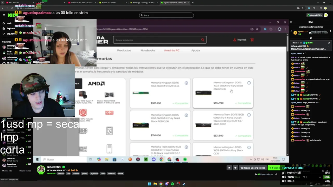Info icon on Kingston Fury Beast Black CL36 $314.700
Screen dimensions: 333x187
click(249, 83)
